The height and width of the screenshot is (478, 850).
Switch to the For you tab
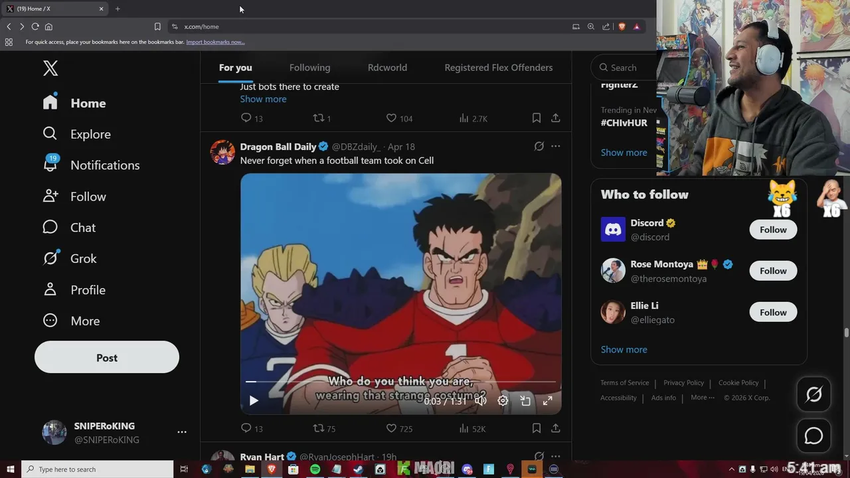point(236,68)
